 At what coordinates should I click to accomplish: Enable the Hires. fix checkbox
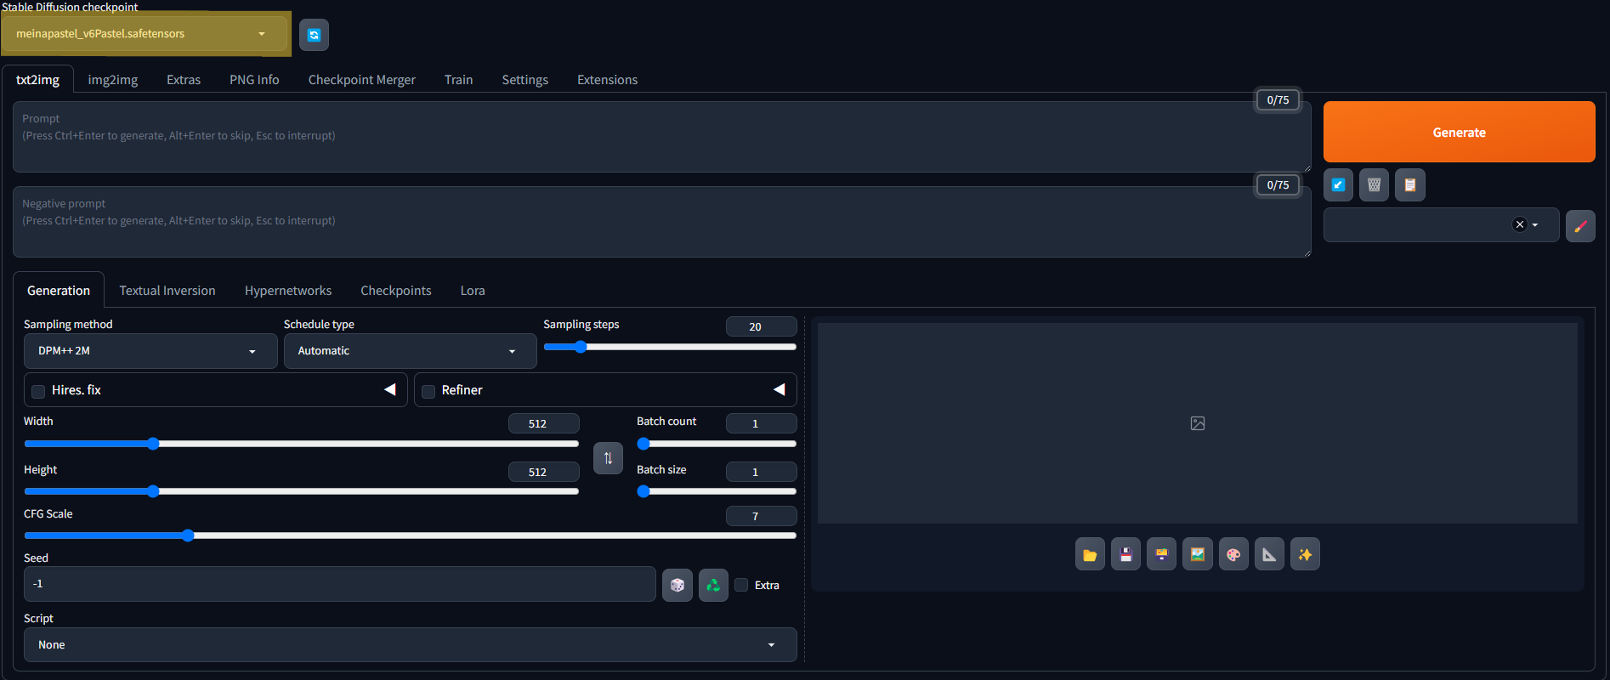click(38, 391)
